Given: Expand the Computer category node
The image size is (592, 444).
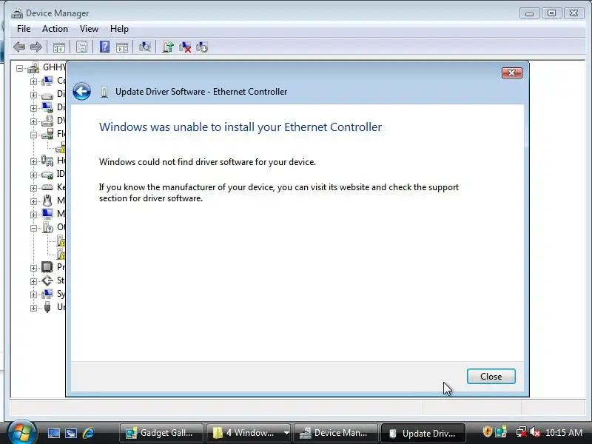Looking at the screenshot, I should point(33,81).
